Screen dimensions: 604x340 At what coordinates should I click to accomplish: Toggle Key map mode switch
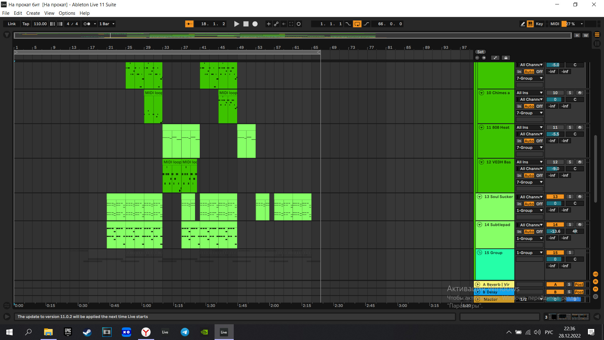pyautogui.click(x=540, y=24)
